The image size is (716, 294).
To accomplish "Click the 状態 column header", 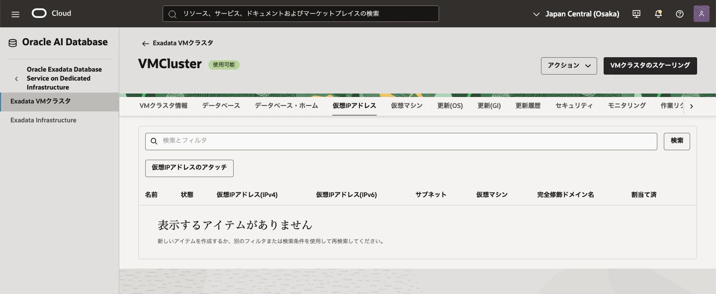I will click(x=187, y=195).
